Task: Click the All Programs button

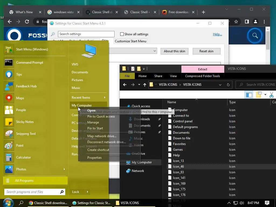Action: 35,181
